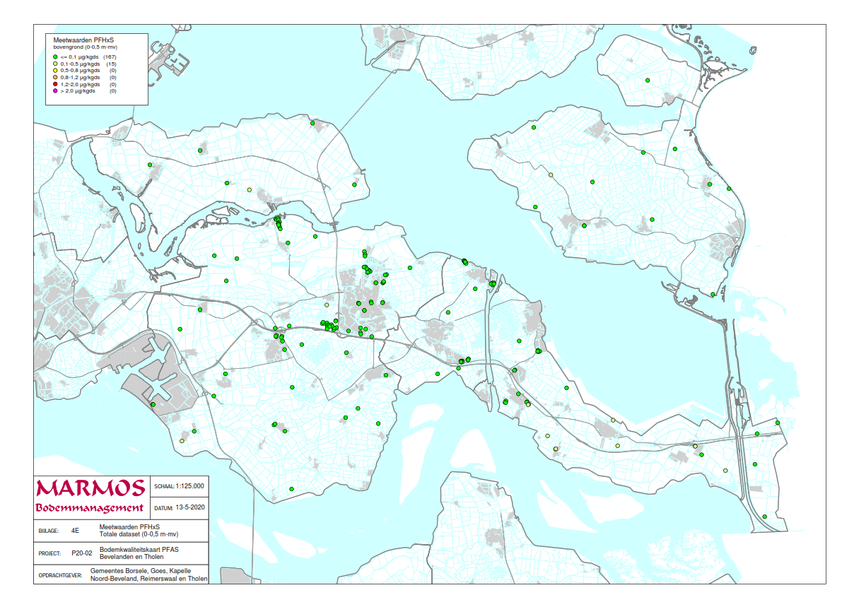The width and height of the screenshot is (842, 595).
Task: Select the red '1,2-2,0 µg/kgds' legend marker
Action: click(x=54, y=84)
